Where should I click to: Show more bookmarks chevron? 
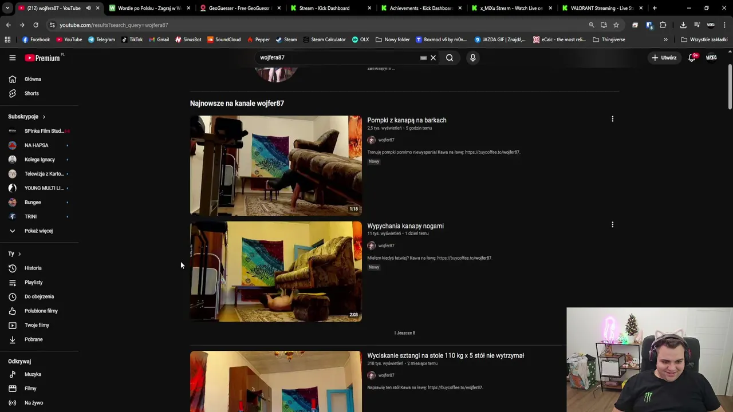[x=665, y=39]
